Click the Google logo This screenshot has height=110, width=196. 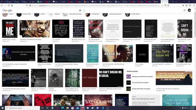click(7, 10)
